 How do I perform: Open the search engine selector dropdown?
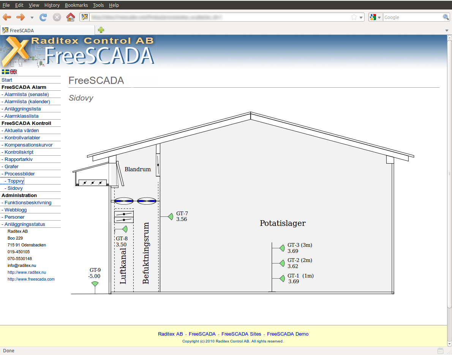[376, 17]
